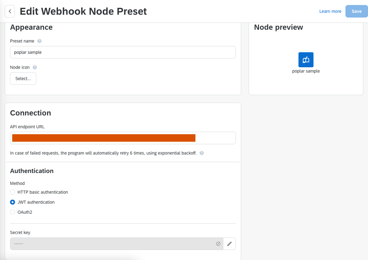This screenshot has height=260, width=368.
Task: Click the Connection section heading
Action: pos(30,113)
